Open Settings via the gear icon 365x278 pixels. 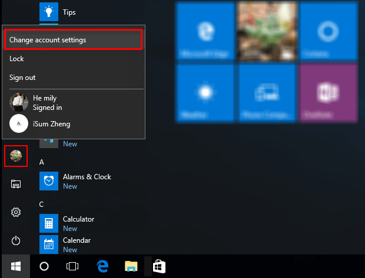16,212
